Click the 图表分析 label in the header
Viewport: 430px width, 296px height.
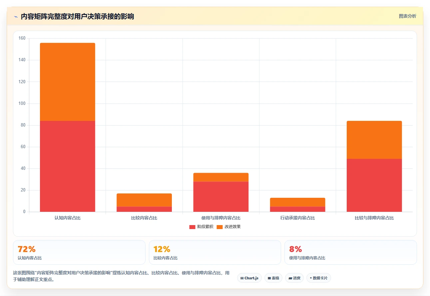point(407,16)
